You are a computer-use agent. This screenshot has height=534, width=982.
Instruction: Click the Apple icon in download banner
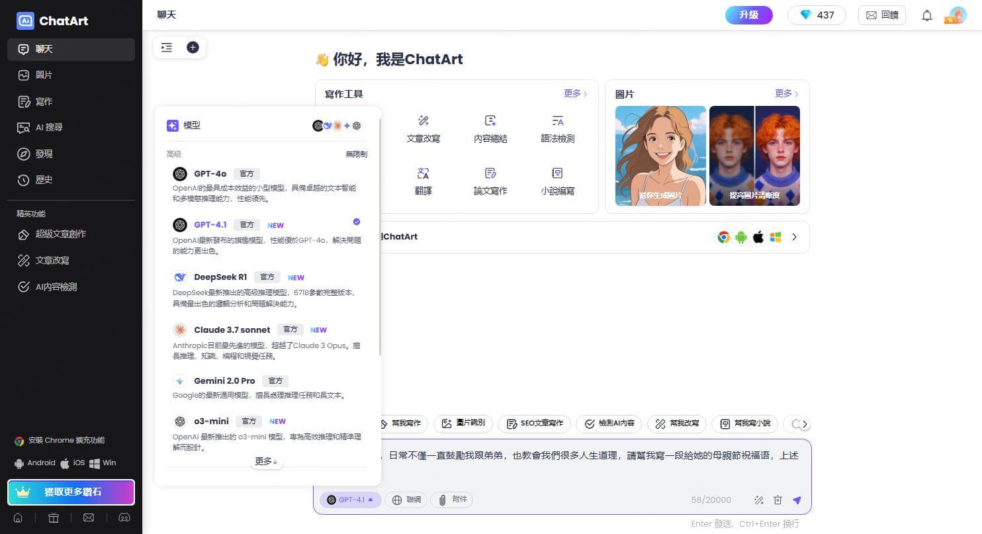pos(758,237)
